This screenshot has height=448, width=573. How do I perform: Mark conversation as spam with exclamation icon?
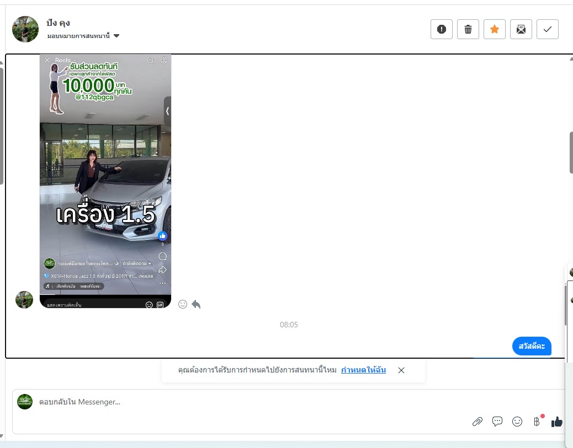pyautogui.click(x=442, y=29)
